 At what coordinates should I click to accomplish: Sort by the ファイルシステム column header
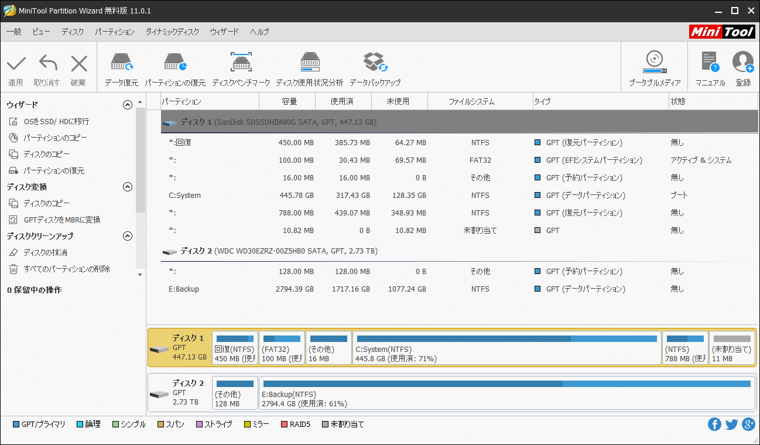click(480, 101)
